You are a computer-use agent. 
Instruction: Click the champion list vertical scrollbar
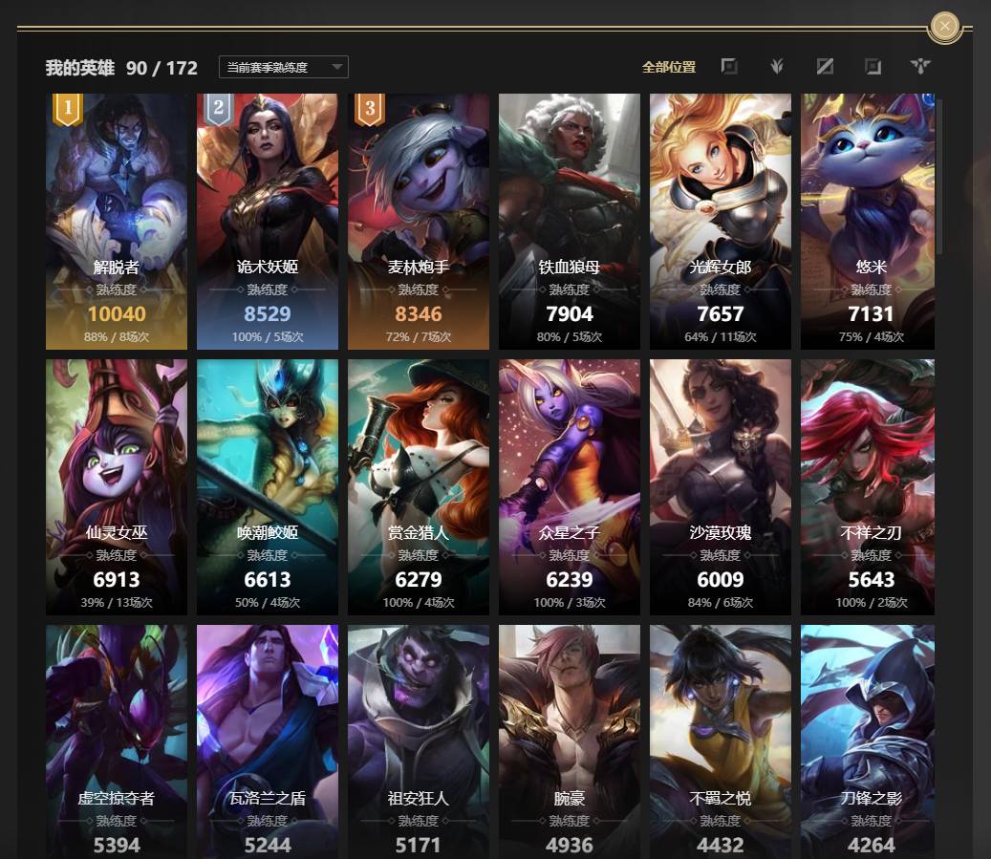(x=939, y=176)
